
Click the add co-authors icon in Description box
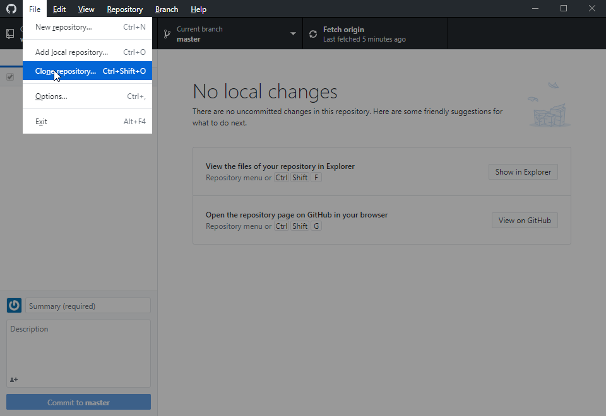[x=14, y=379]
